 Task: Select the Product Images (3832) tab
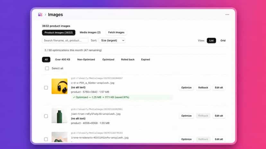point(58,32)
